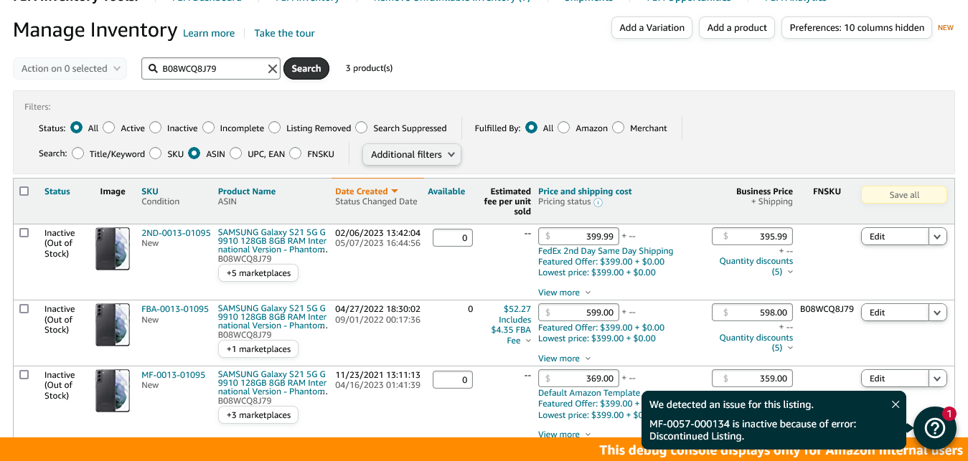The height and width of the screenshot is (461, 968).
Task: Open the Take the tour link
Action: (x=284, y=33)
